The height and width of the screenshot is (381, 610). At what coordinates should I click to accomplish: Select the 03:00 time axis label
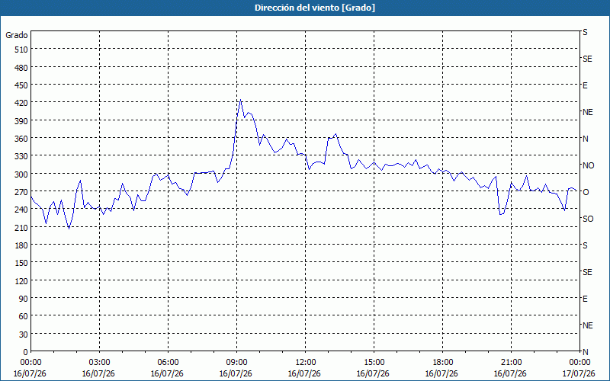point(99,363)
